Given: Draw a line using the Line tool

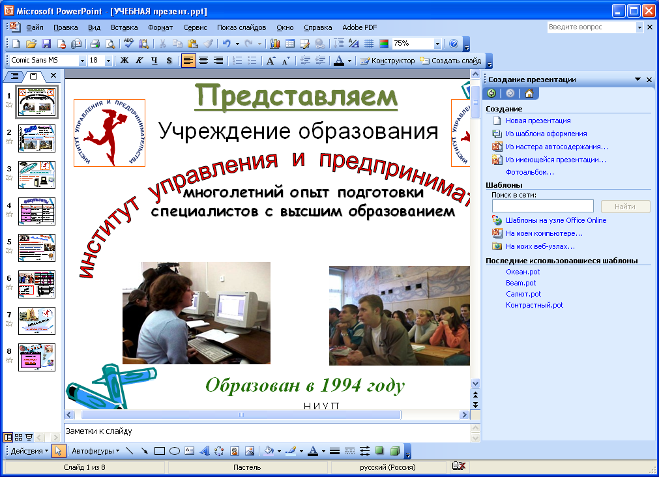Looking at the screenshot, I should [130, 451].
